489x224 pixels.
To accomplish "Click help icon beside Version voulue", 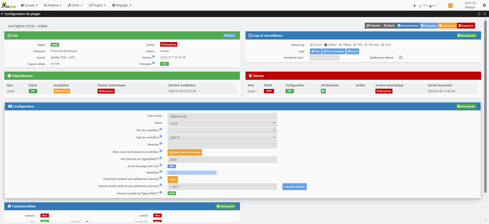I will point(161,185).
